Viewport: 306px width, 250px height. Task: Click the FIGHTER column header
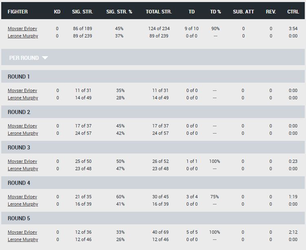pyautogui.click(x=18, y=12)
